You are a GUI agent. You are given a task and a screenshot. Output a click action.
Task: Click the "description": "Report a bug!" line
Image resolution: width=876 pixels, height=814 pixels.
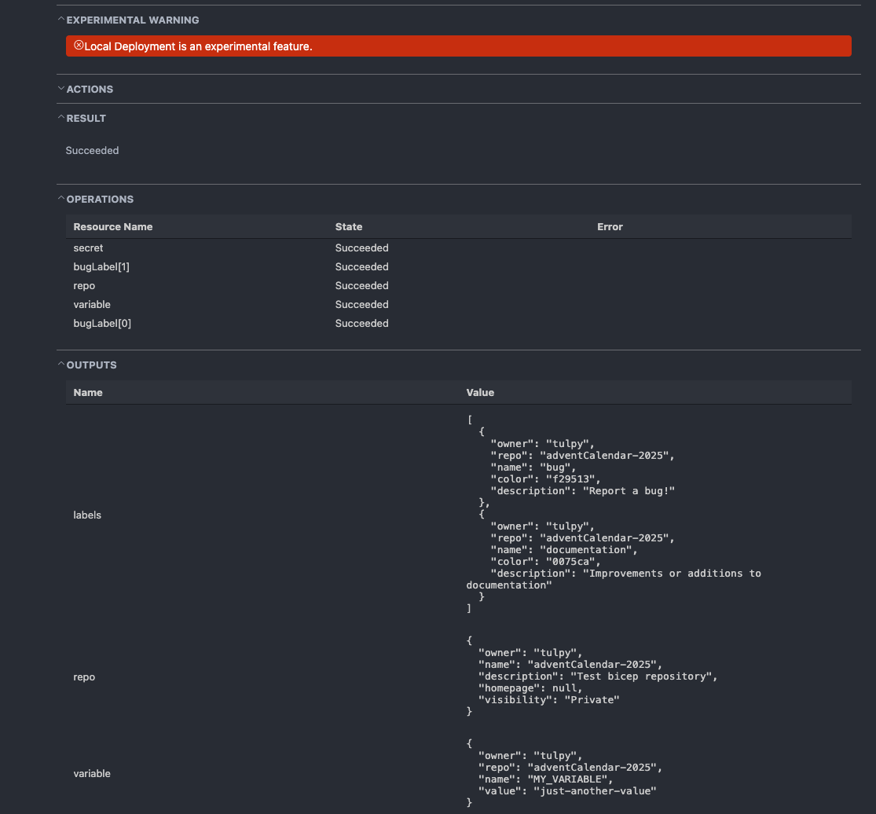(x=583, y=491)
